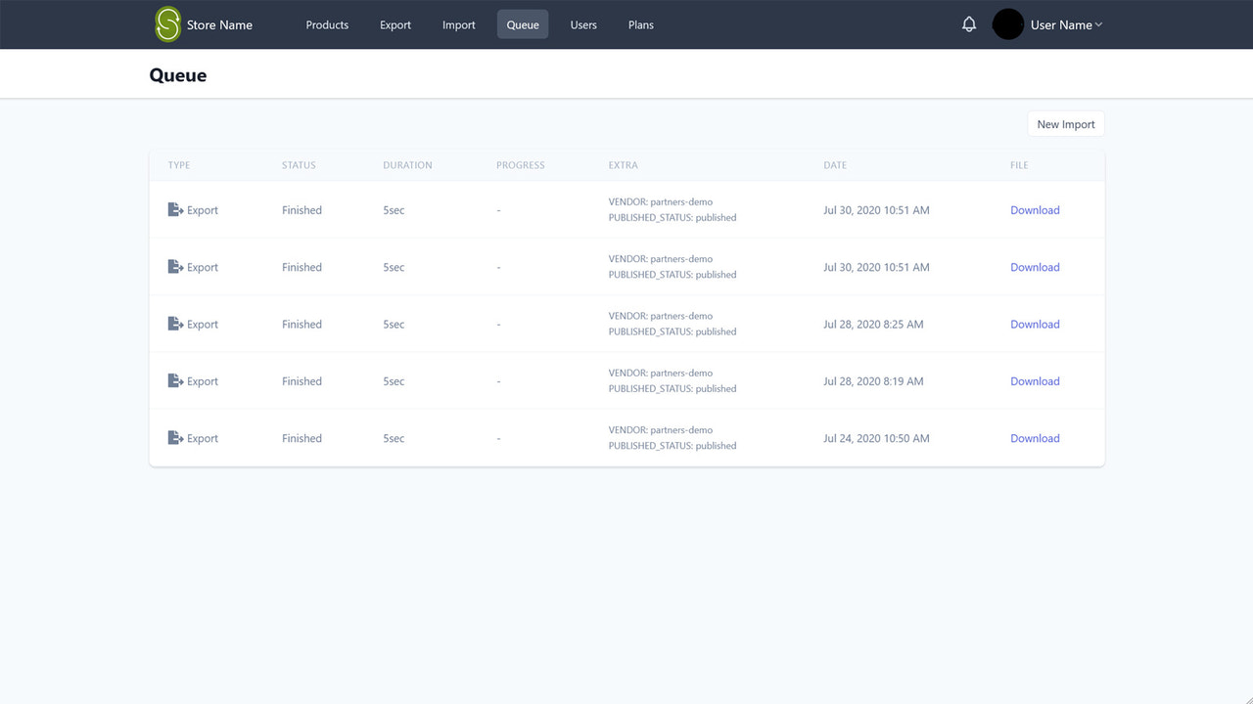Download the Jul 28 8:25 AM export file
The image size is (1253, 704).
pyautogui.click(x=1035, y=324)
